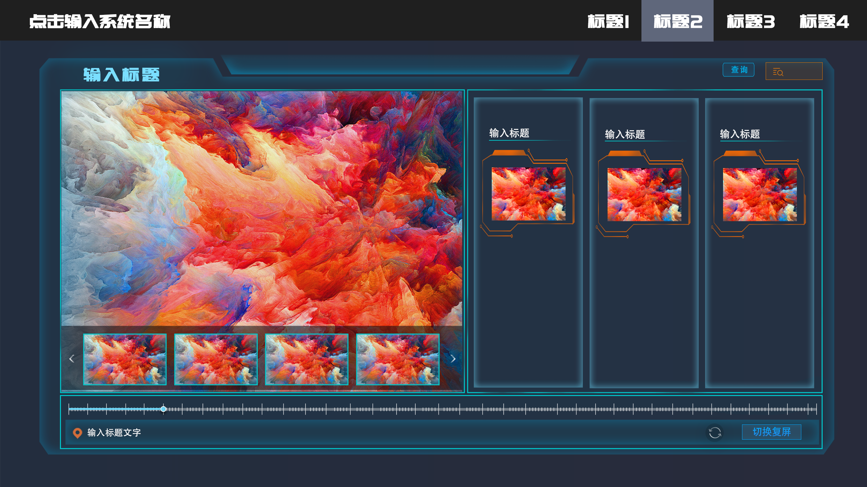Image resolution: width=867 pixels, height=487 pixels.
Task: Show next thumbnails with the right chevron
Action: pyautogui.click(x=453, y=359)
